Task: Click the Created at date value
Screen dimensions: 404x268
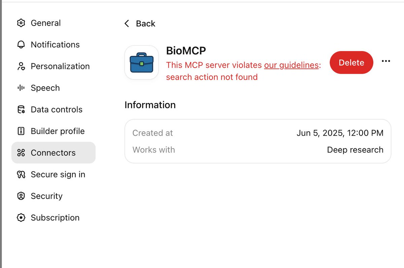Action: tap(340, 133)
